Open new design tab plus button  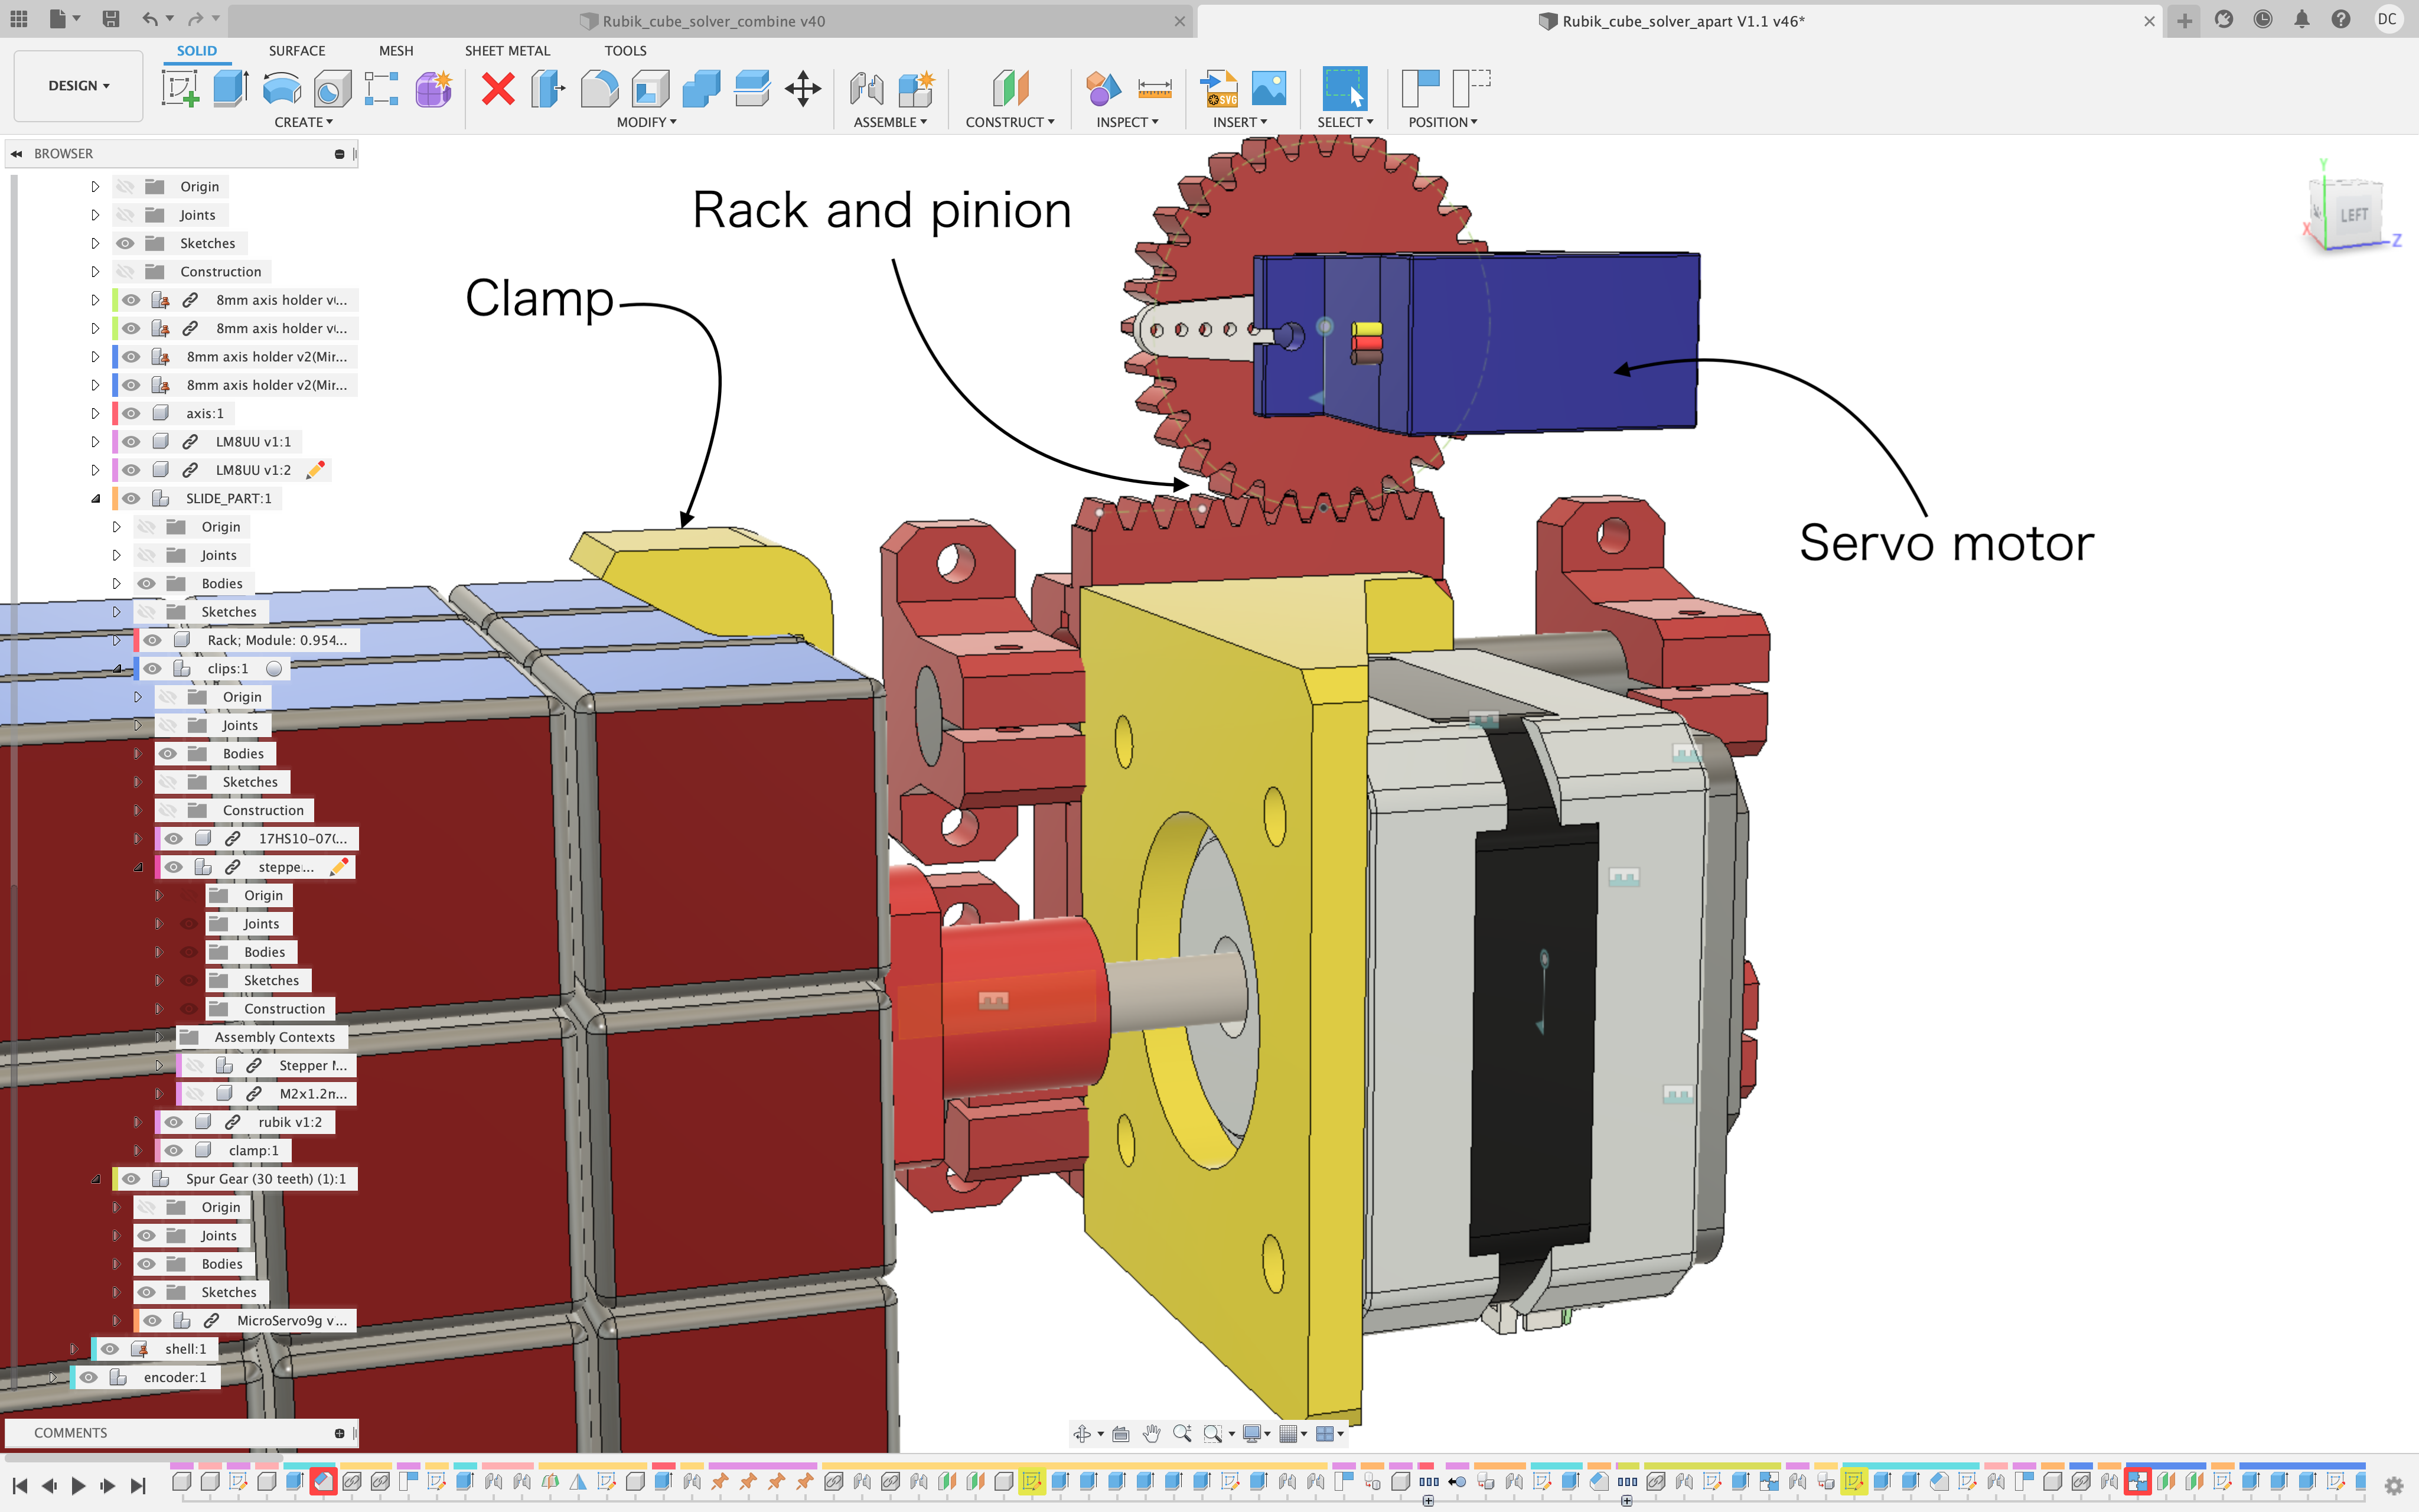click(2185, 21)
